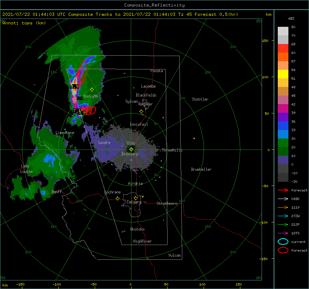This screenshot has width=309, height=289.
Task: Click the yellow radar site diamond near Olds
Action: (131, 149)
